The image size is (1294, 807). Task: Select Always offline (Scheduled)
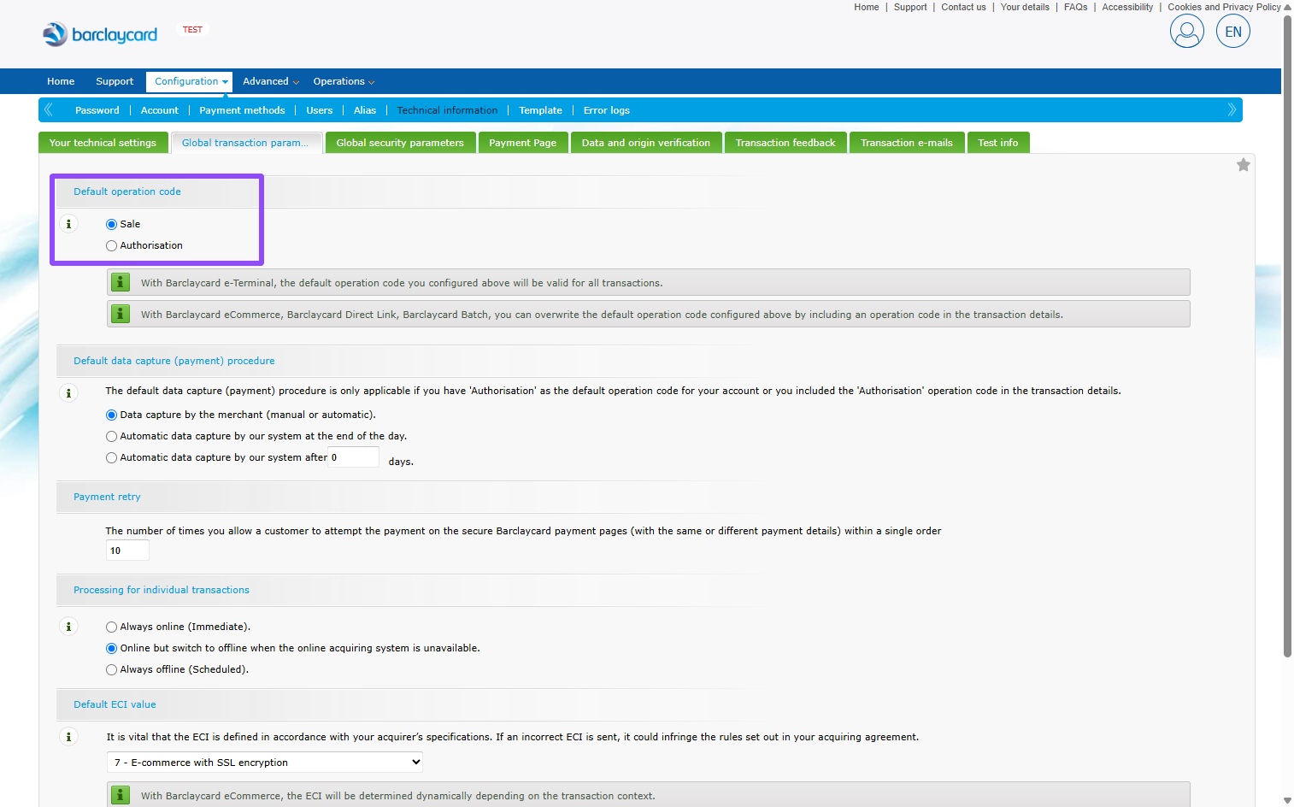[x=111, y=669]
